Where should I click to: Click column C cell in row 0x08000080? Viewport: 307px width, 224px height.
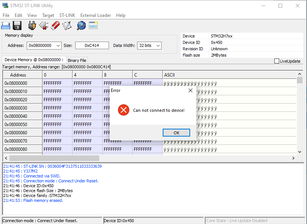coord(147,149)
